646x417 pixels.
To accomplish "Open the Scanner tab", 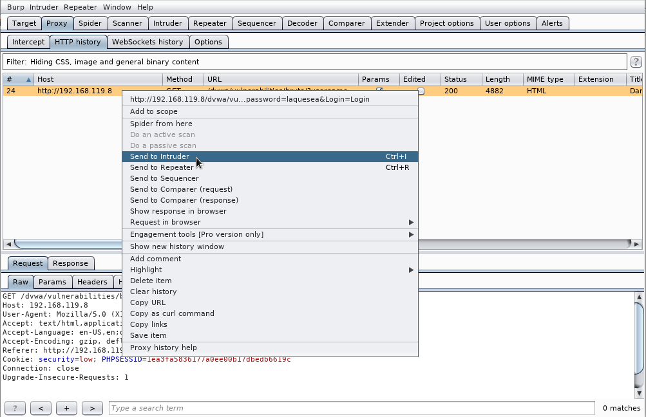I will 128,23.
